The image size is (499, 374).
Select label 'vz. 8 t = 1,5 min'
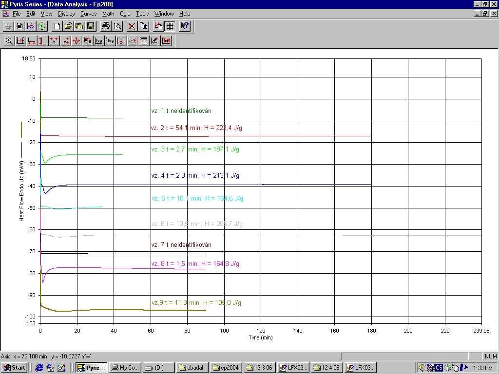(174, 263)
